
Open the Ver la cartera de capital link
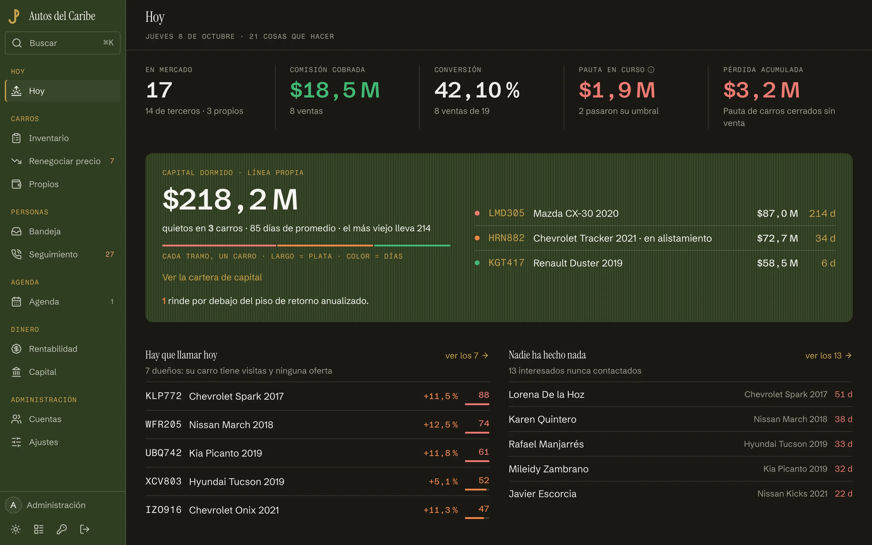[212, 277]
